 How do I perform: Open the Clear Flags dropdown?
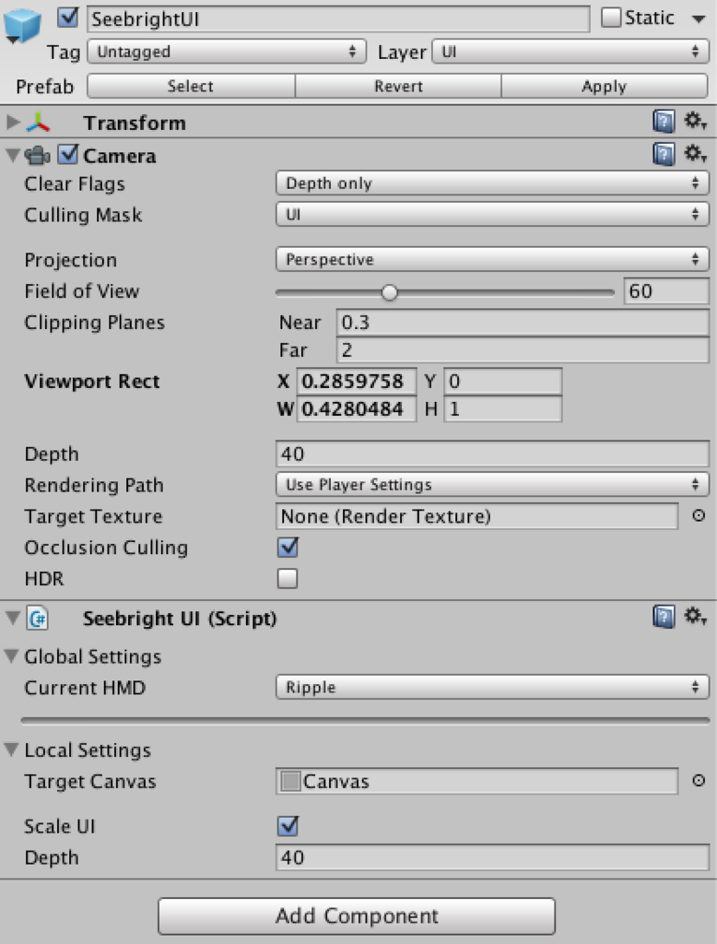click(492, 183)
